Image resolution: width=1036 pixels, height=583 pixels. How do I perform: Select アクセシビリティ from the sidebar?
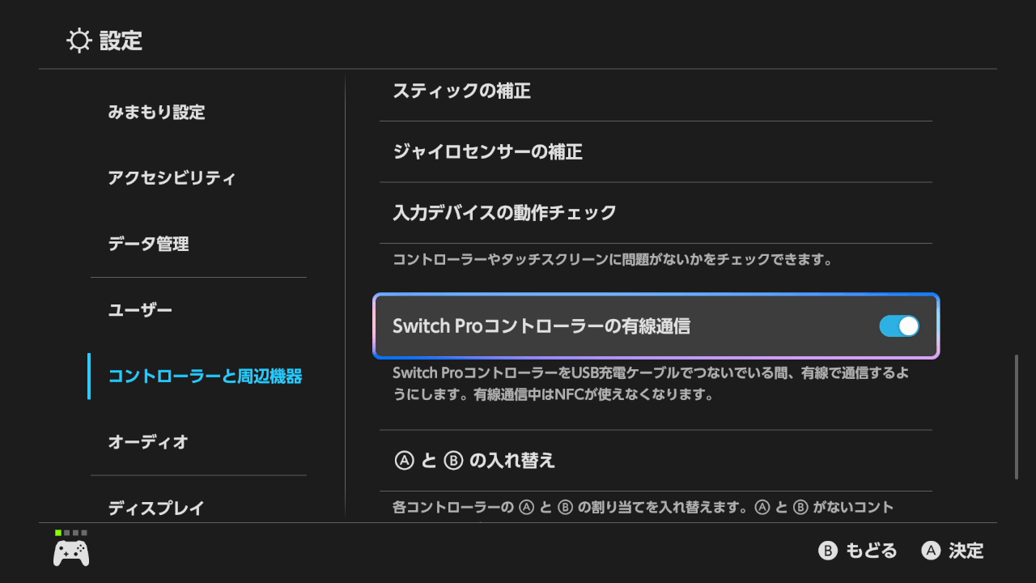click(x=172, y=178)
